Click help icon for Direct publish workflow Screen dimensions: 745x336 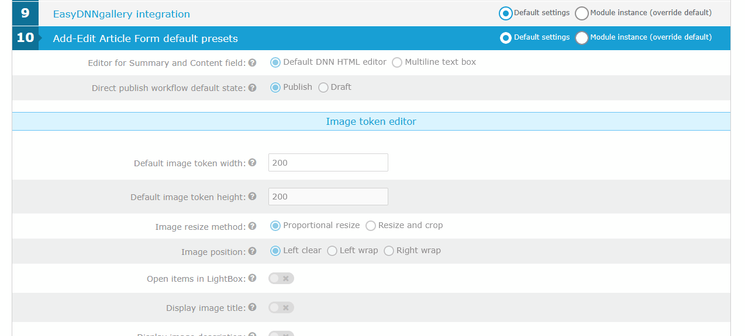click(x=252, y=88)
